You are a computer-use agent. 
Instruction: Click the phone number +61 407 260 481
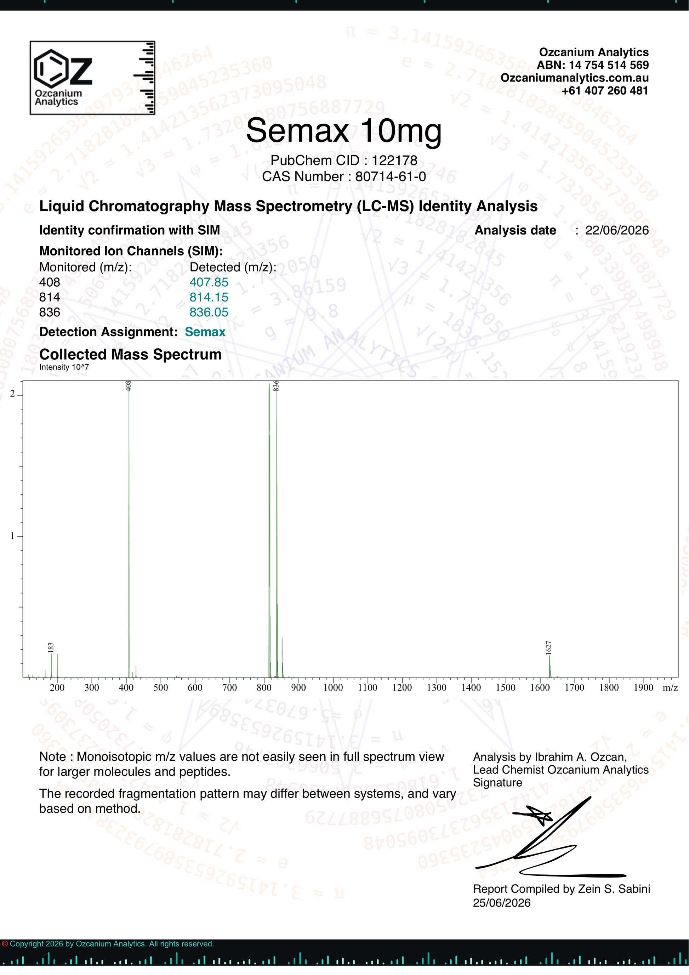click(x=605, y=90)
